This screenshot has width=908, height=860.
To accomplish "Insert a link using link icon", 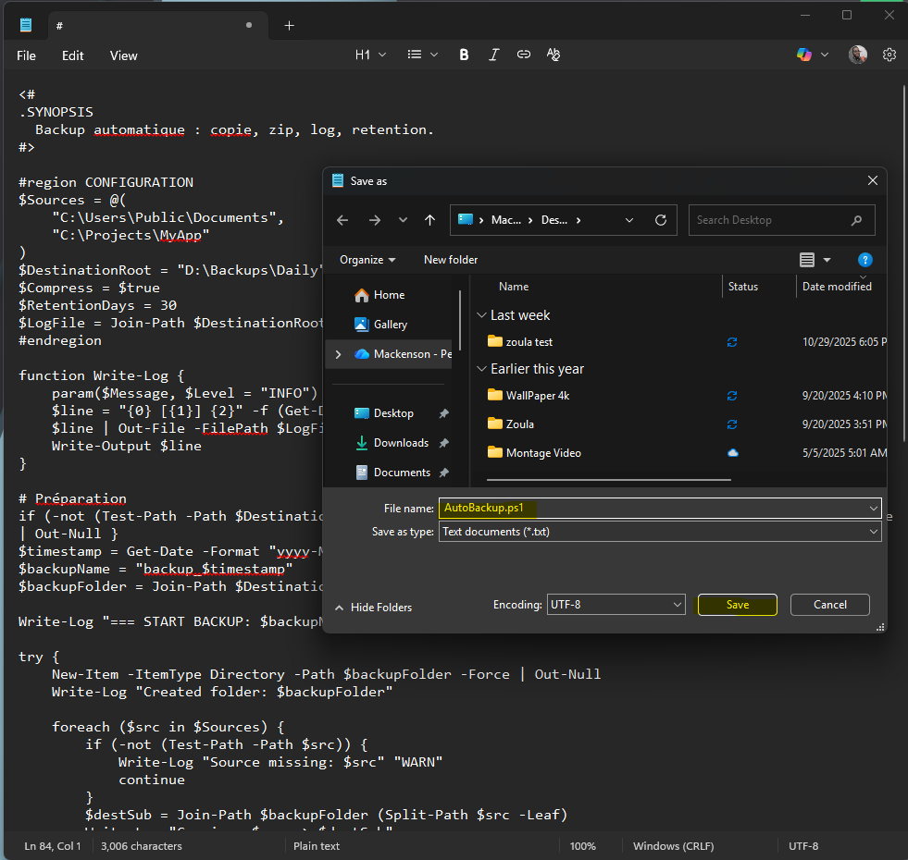I will coord(524,55).
